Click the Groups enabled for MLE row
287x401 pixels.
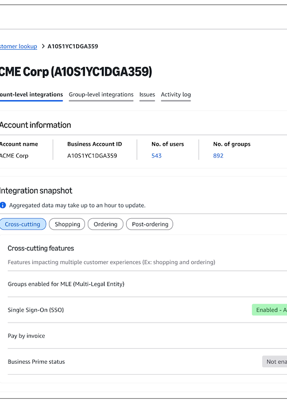(x=148, y=284)
